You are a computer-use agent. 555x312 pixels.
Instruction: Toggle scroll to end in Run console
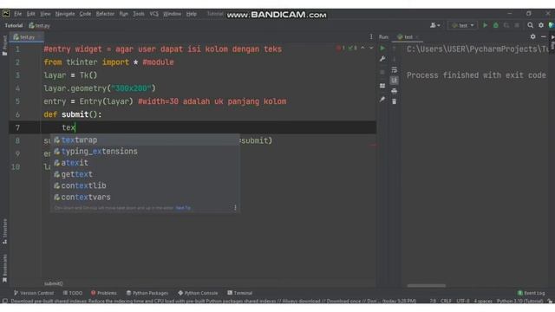pyautogui.click(x=394, y=81)
